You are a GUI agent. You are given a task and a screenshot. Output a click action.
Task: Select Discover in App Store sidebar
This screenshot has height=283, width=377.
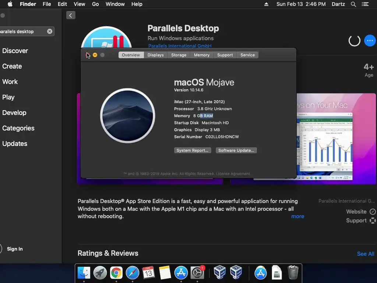point(15,51)
